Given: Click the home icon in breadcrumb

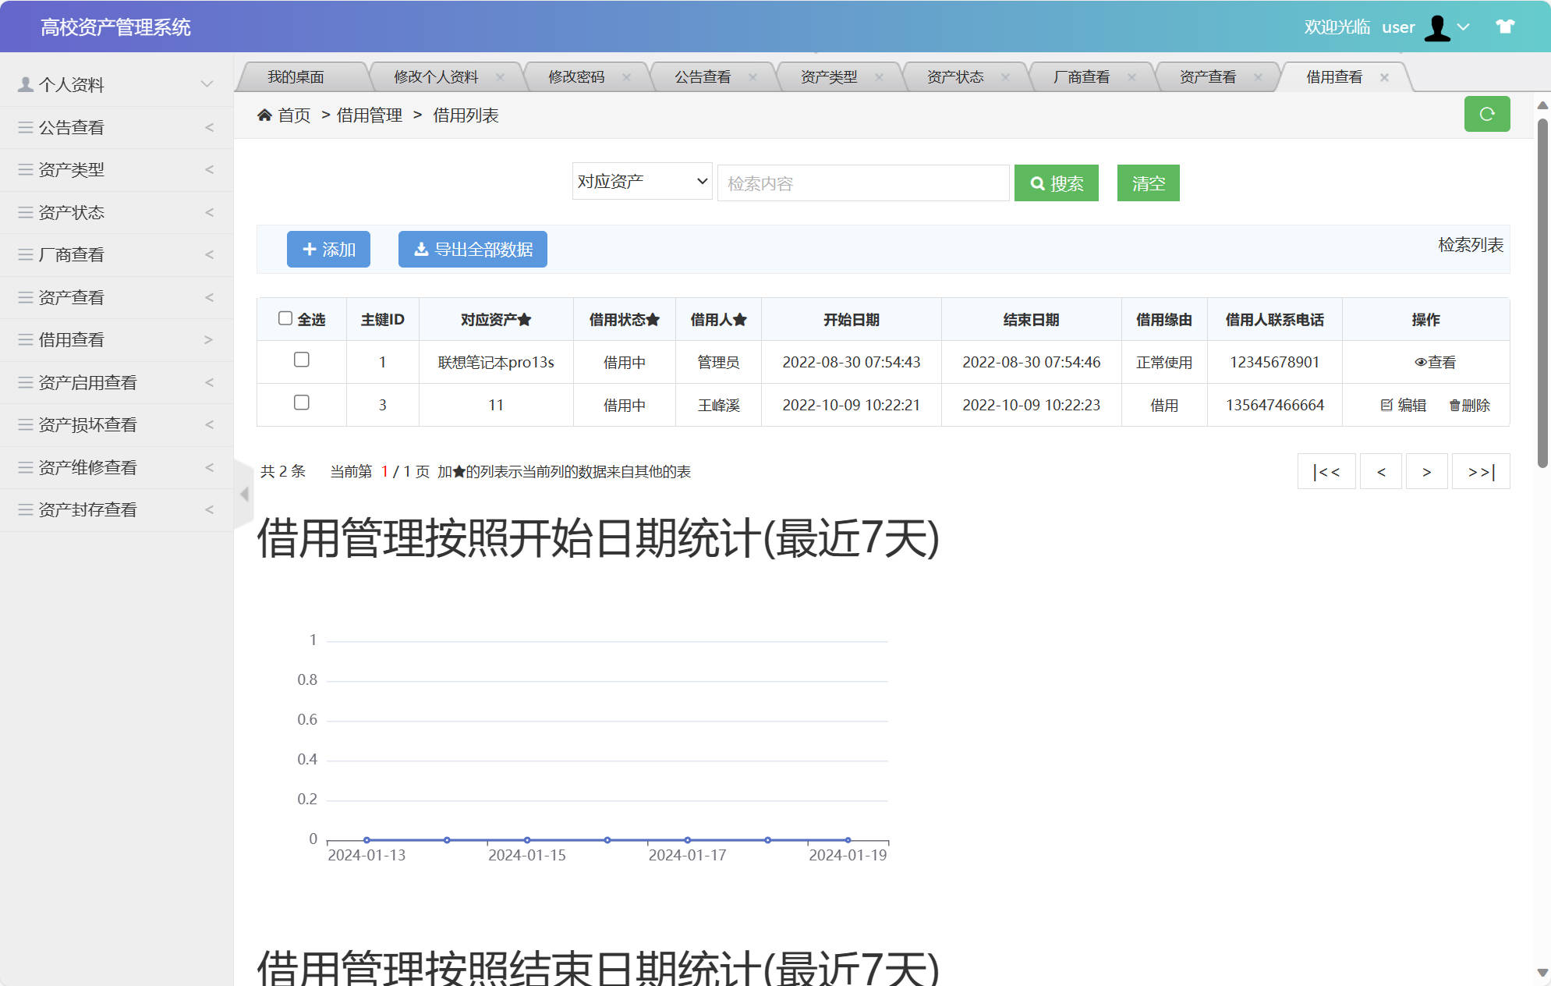Looking at the screenshot, I should tap(265, 115).
